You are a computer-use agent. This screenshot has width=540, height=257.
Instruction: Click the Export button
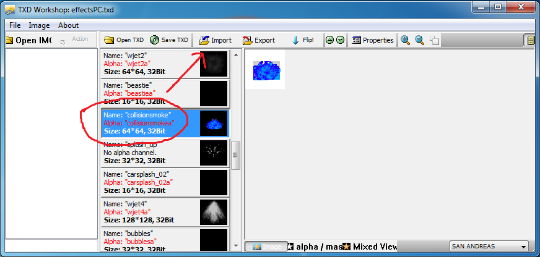pos(259,40)
